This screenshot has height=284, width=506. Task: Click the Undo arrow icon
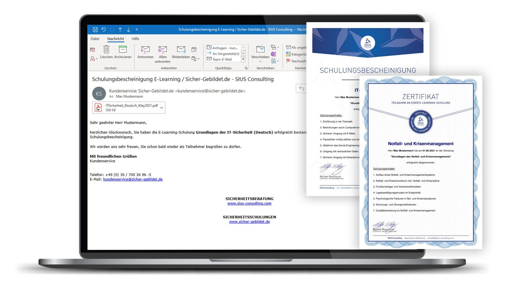click(104, 29)
